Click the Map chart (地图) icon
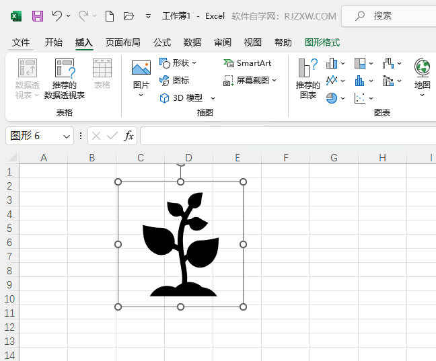The height and width of the screenshot is (361, 436). [422, 74]
